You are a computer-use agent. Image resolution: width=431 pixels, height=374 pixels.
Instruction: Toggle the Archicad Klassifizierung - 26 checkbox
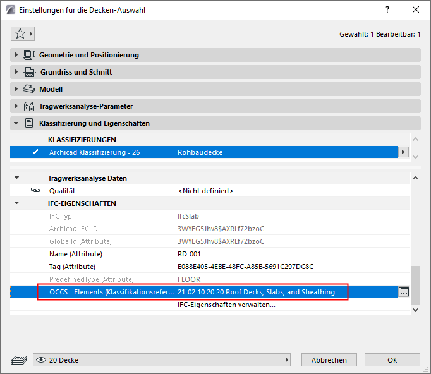click(x=35, y=152)
